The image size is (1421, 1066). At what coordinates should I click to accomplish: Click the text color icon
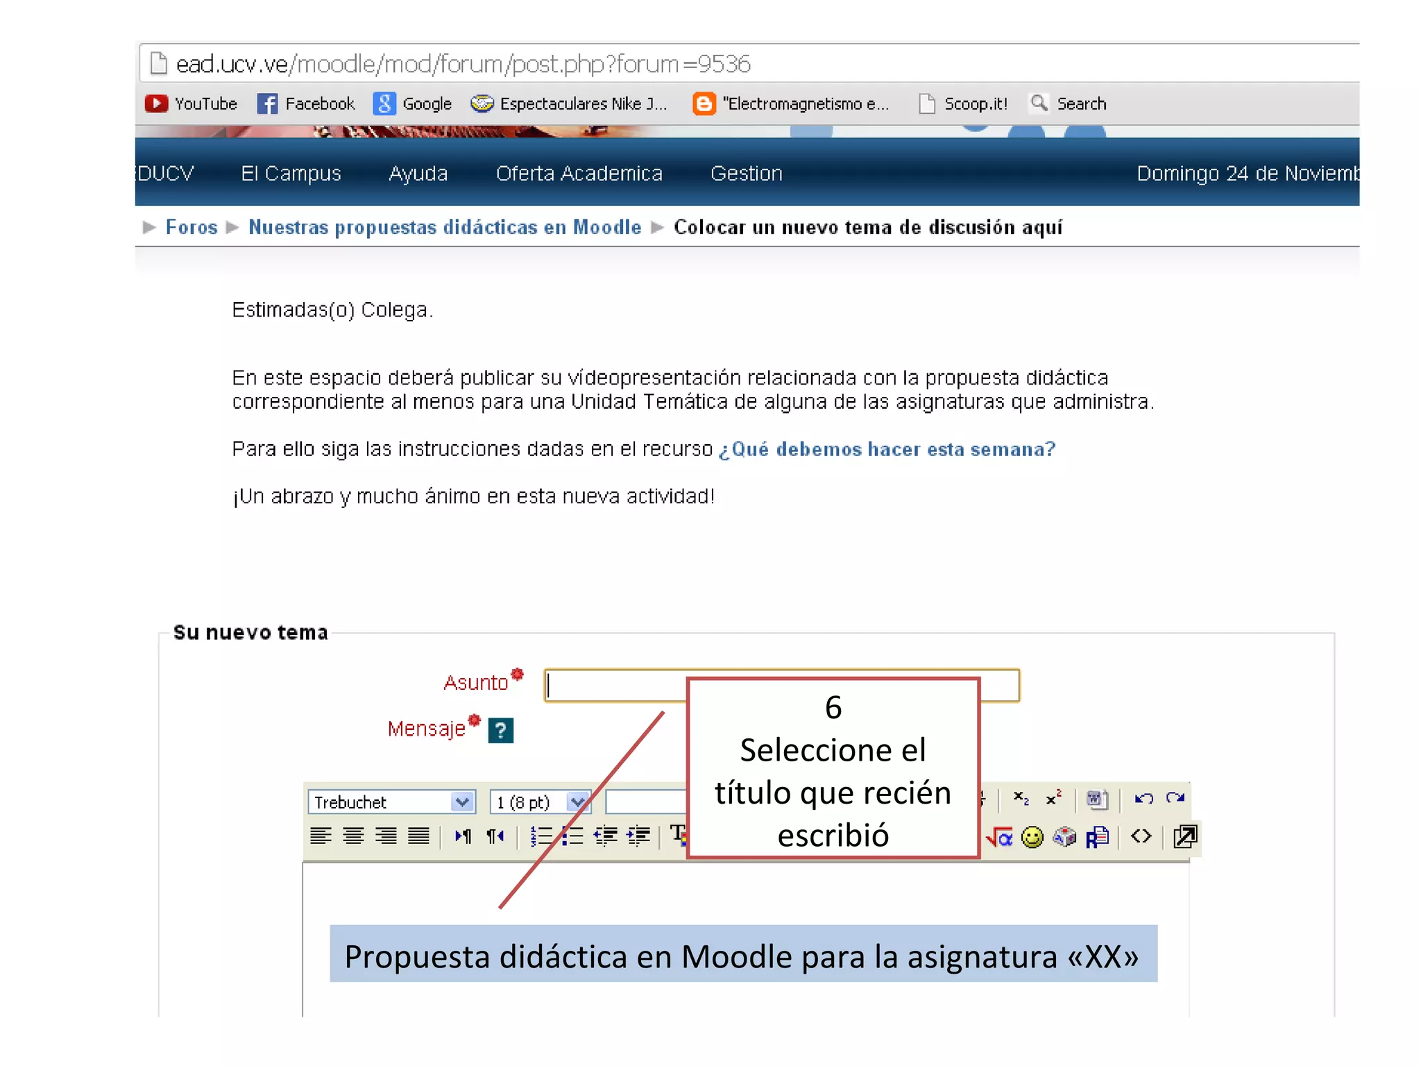point(679,835)
